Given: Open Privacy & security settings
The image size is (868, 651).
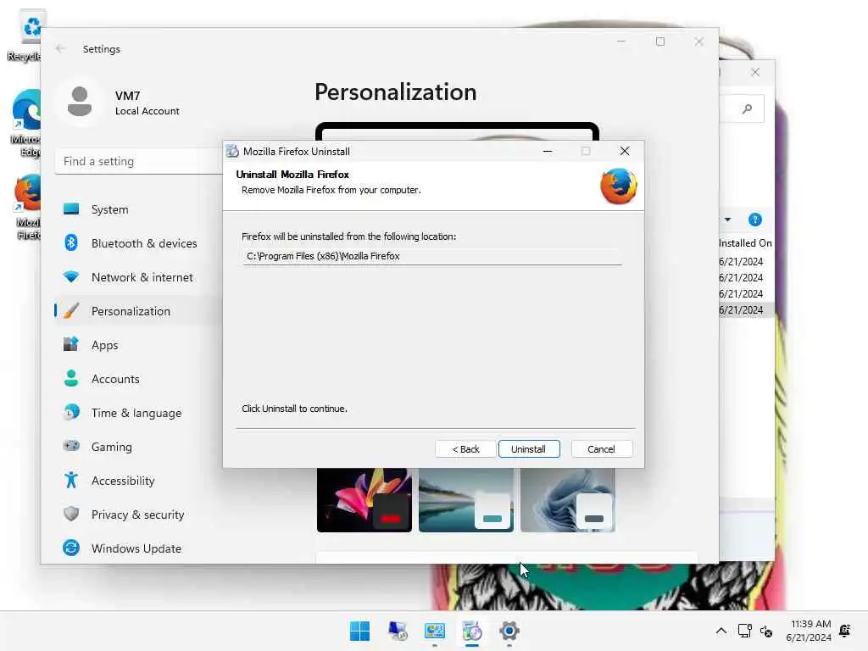Looking at the screenshot, I should tap(138, 515).
